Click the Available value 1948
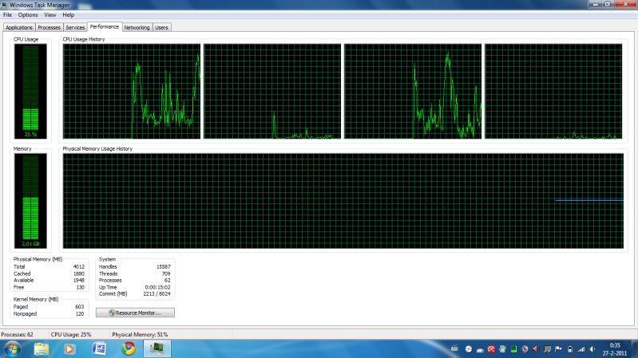 click(x=79, y=281)
